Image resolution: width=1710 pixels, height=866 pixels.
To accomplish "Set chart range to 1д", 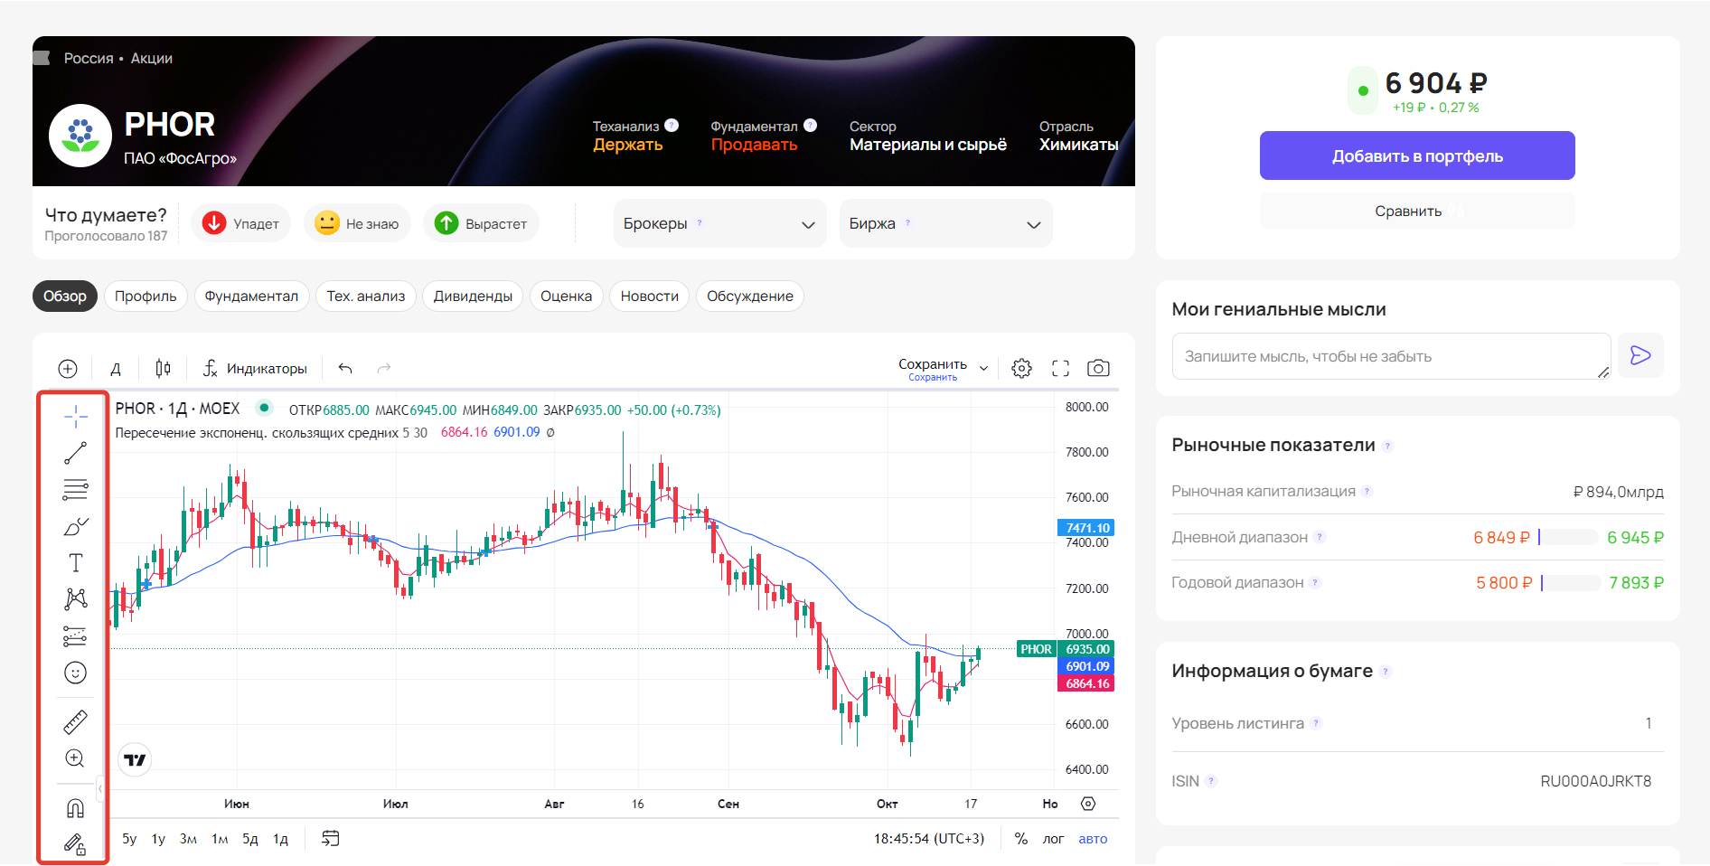I will 281,839.
